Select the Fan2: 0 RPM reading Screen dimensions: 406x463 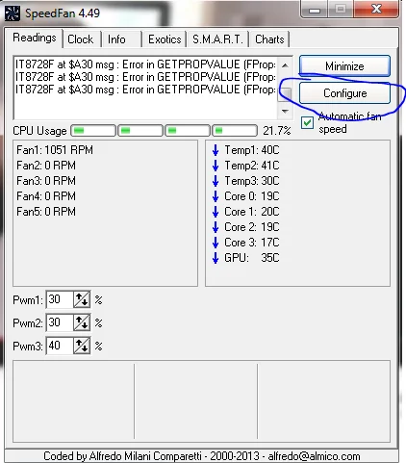pos(46,166)
